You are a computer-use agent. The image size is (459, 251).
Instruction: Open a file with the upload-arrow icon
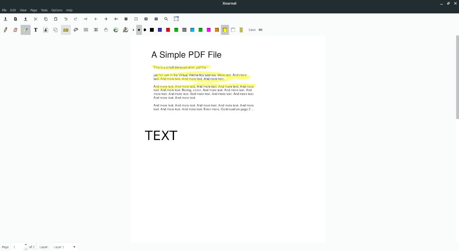[25, 19]
